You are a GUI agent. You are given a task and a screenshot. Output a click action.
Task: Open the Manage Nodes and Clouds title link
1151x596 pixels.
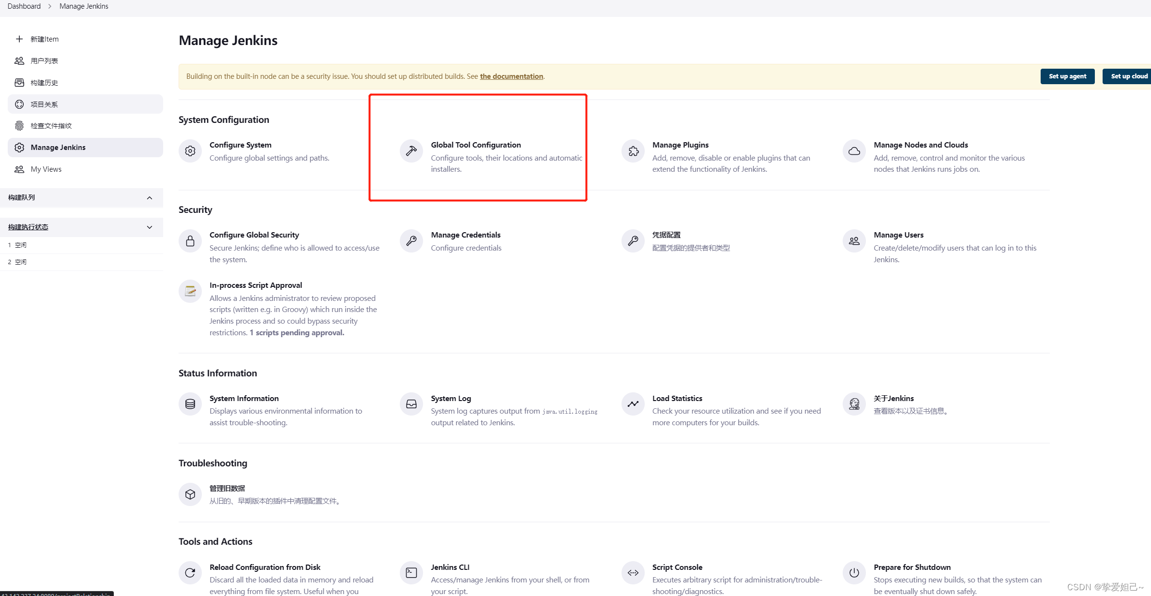[x=921, y=145]
